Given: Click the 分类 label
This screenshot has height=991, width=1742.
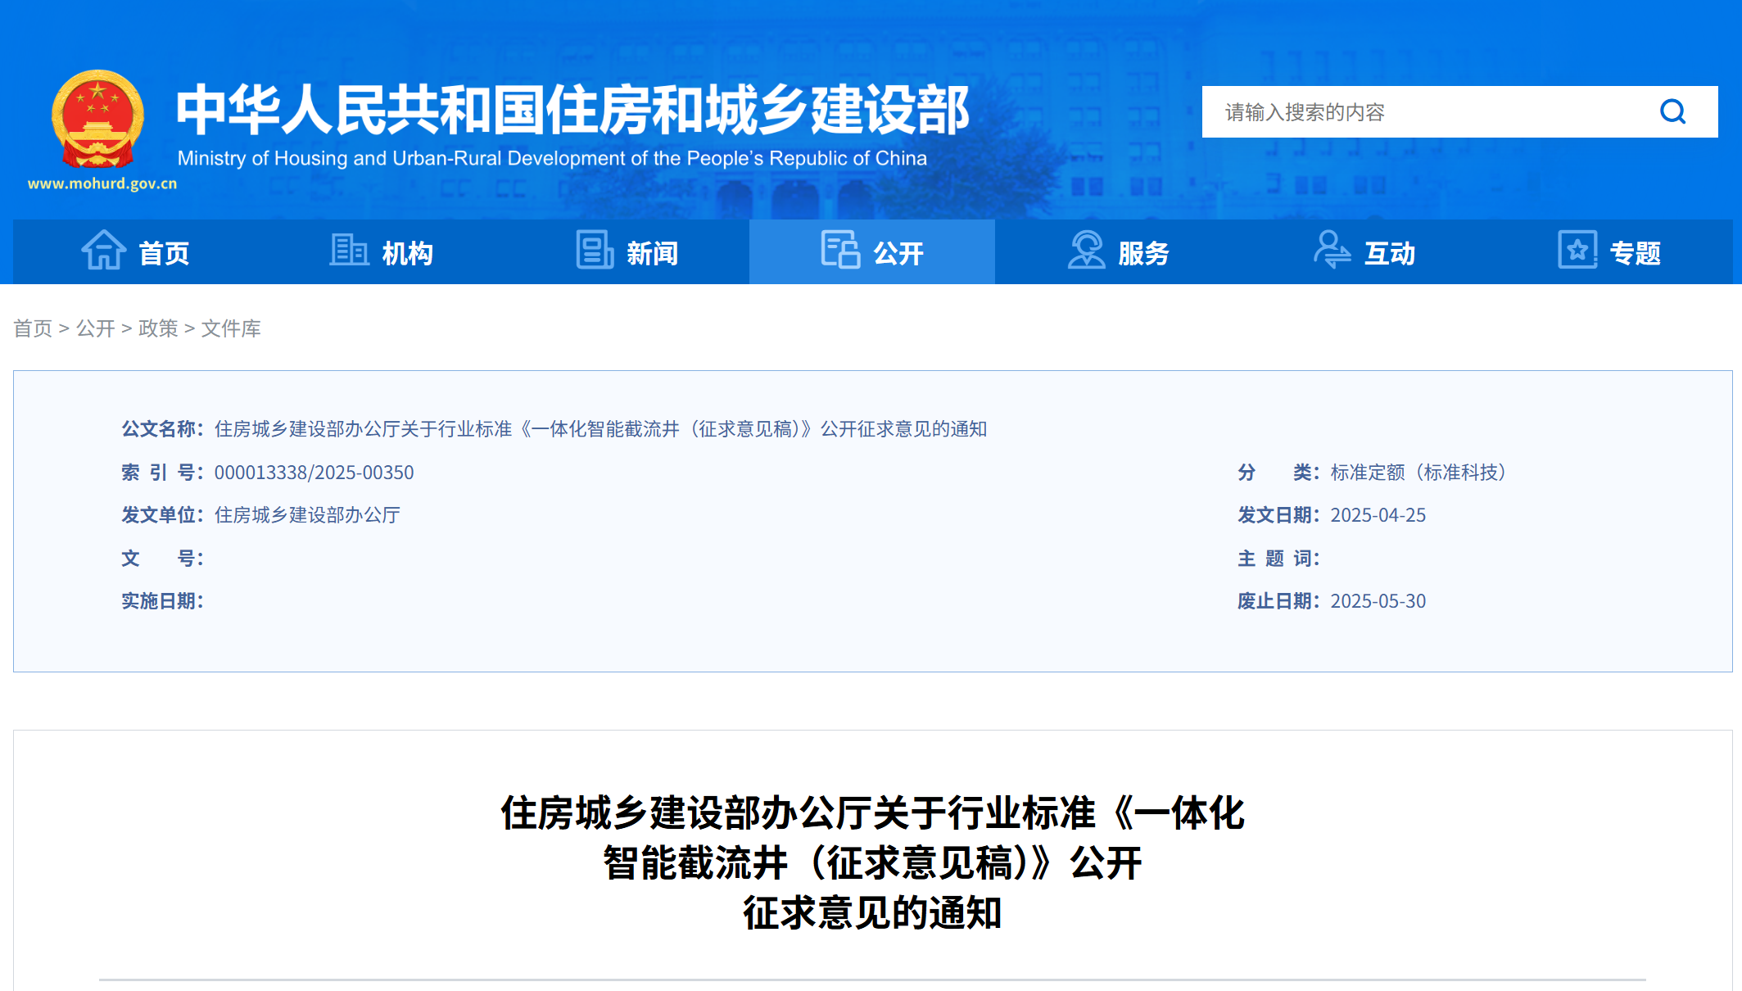Looking at the screenshot, I should pyautogui.click(x=1278, y=473).
